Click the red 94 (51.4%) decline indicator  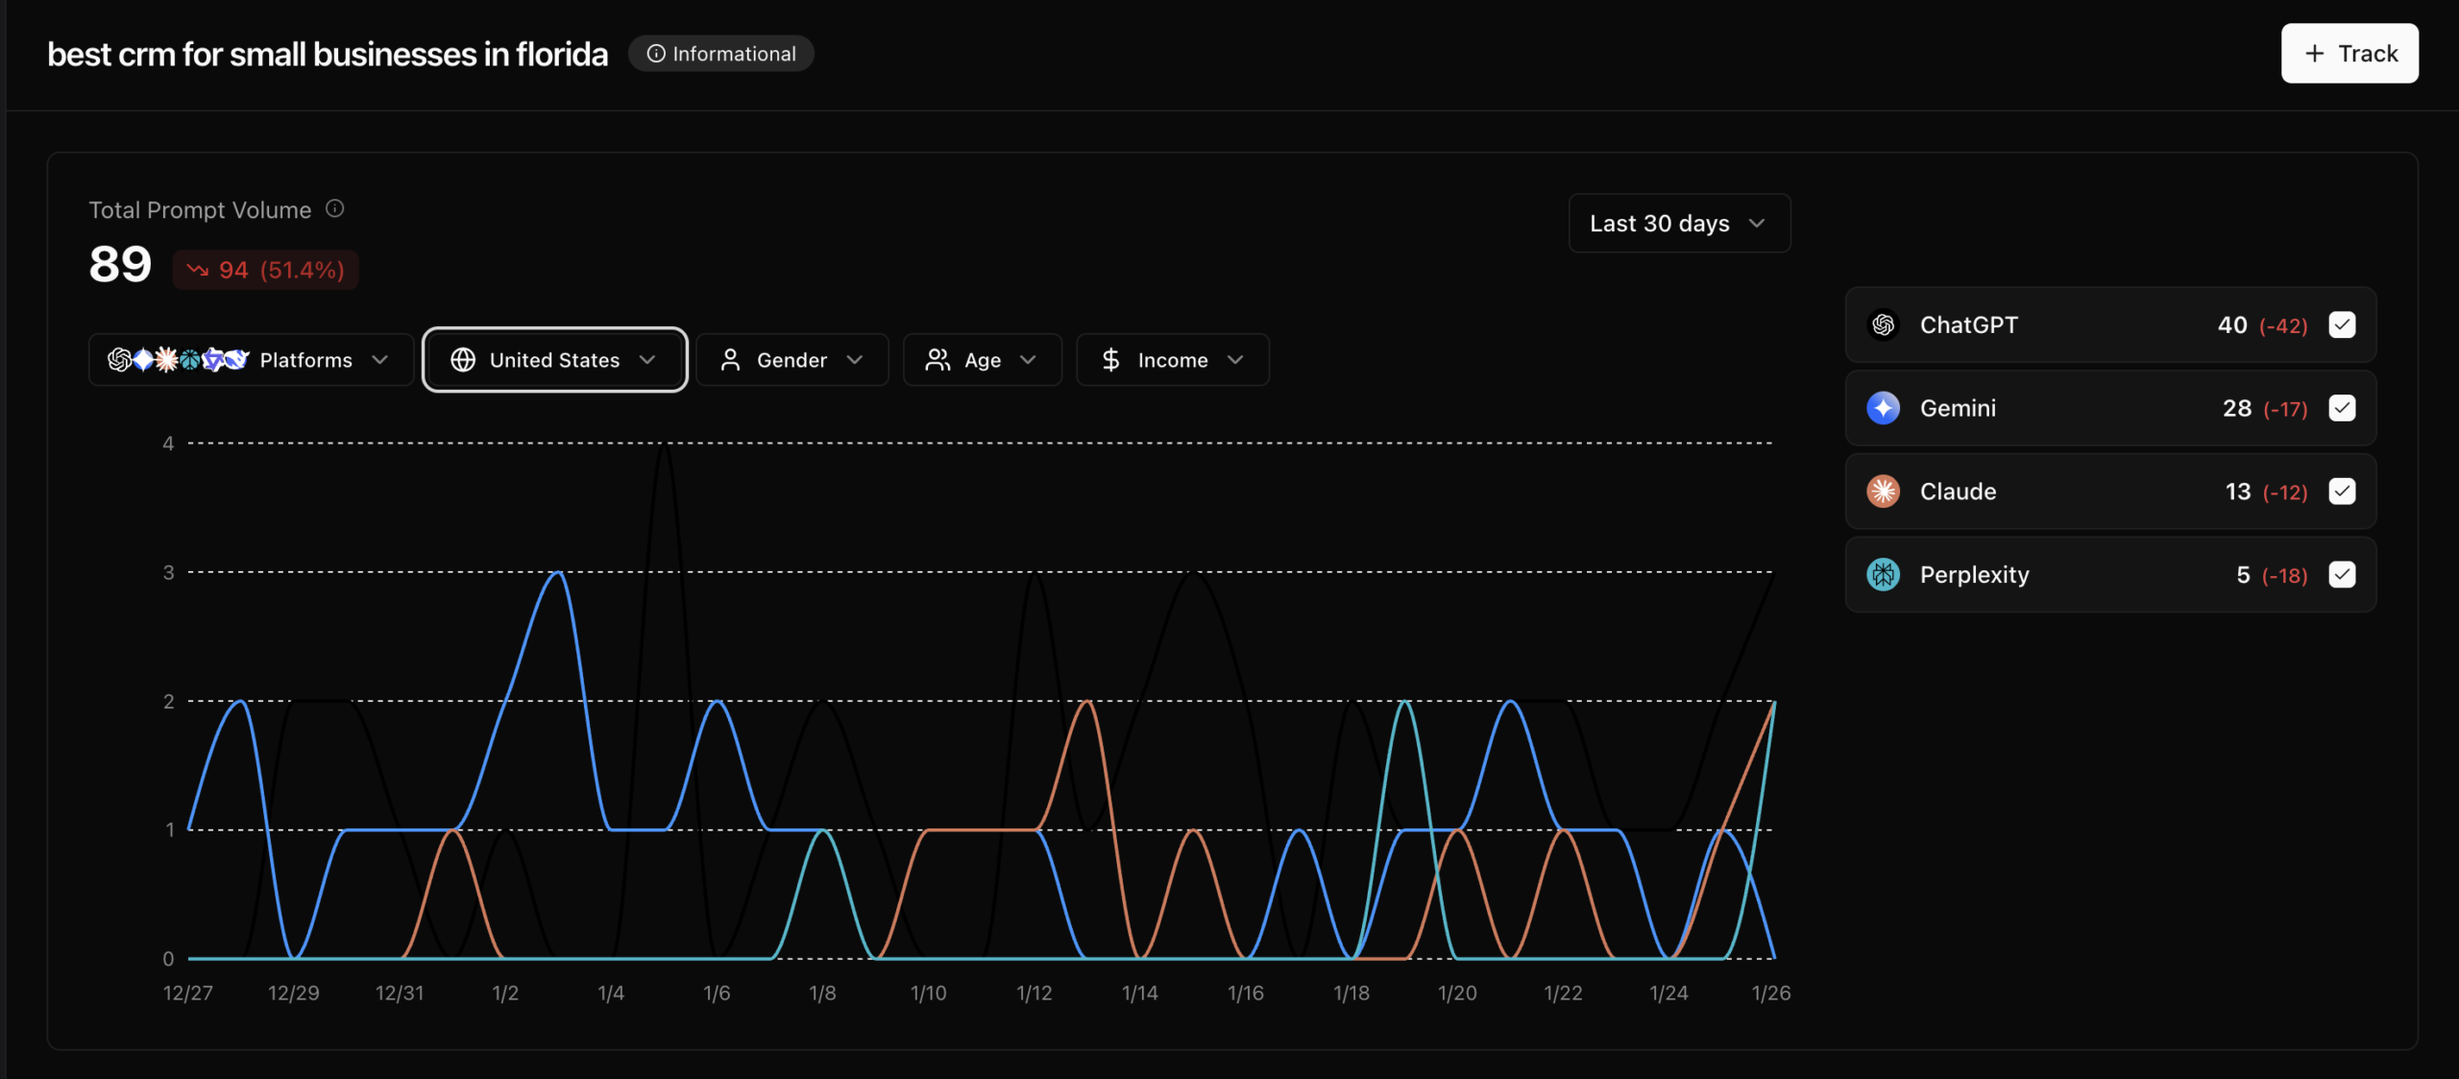[266, 270]
